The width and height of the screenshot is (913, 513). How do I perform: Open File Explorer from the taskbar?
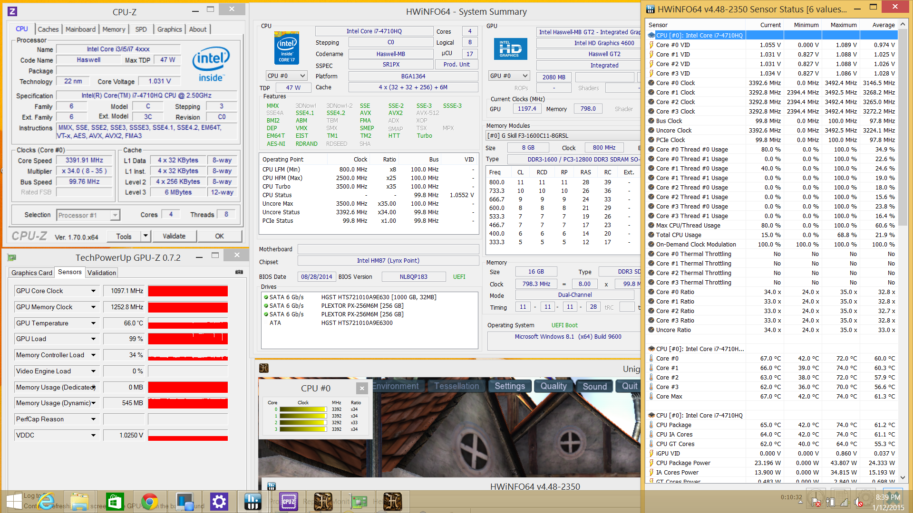coord(79,502)
